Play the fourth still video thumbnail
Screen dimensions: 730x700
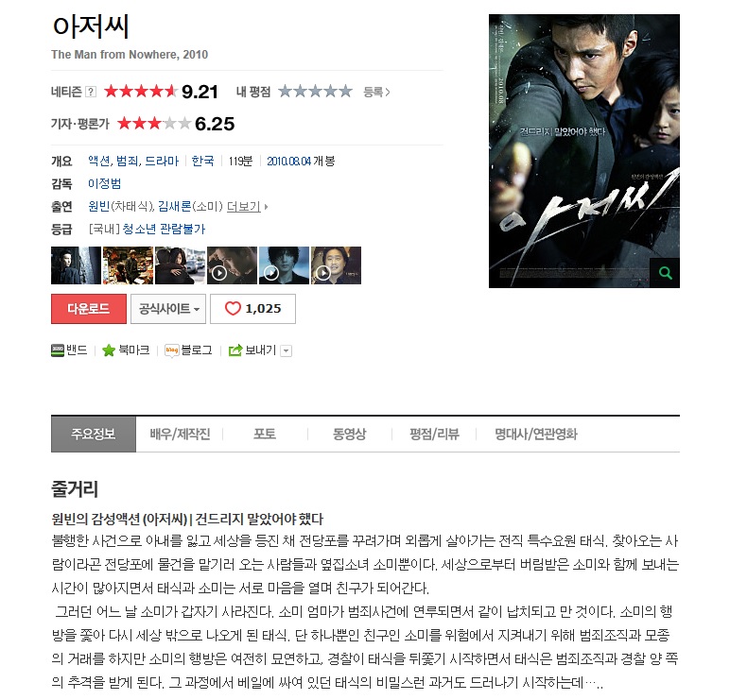coord(232,265)
